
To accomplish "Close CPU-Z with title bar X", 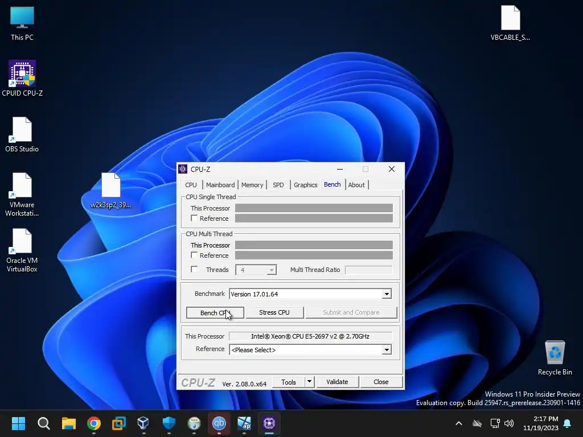I will click(392, 169).
